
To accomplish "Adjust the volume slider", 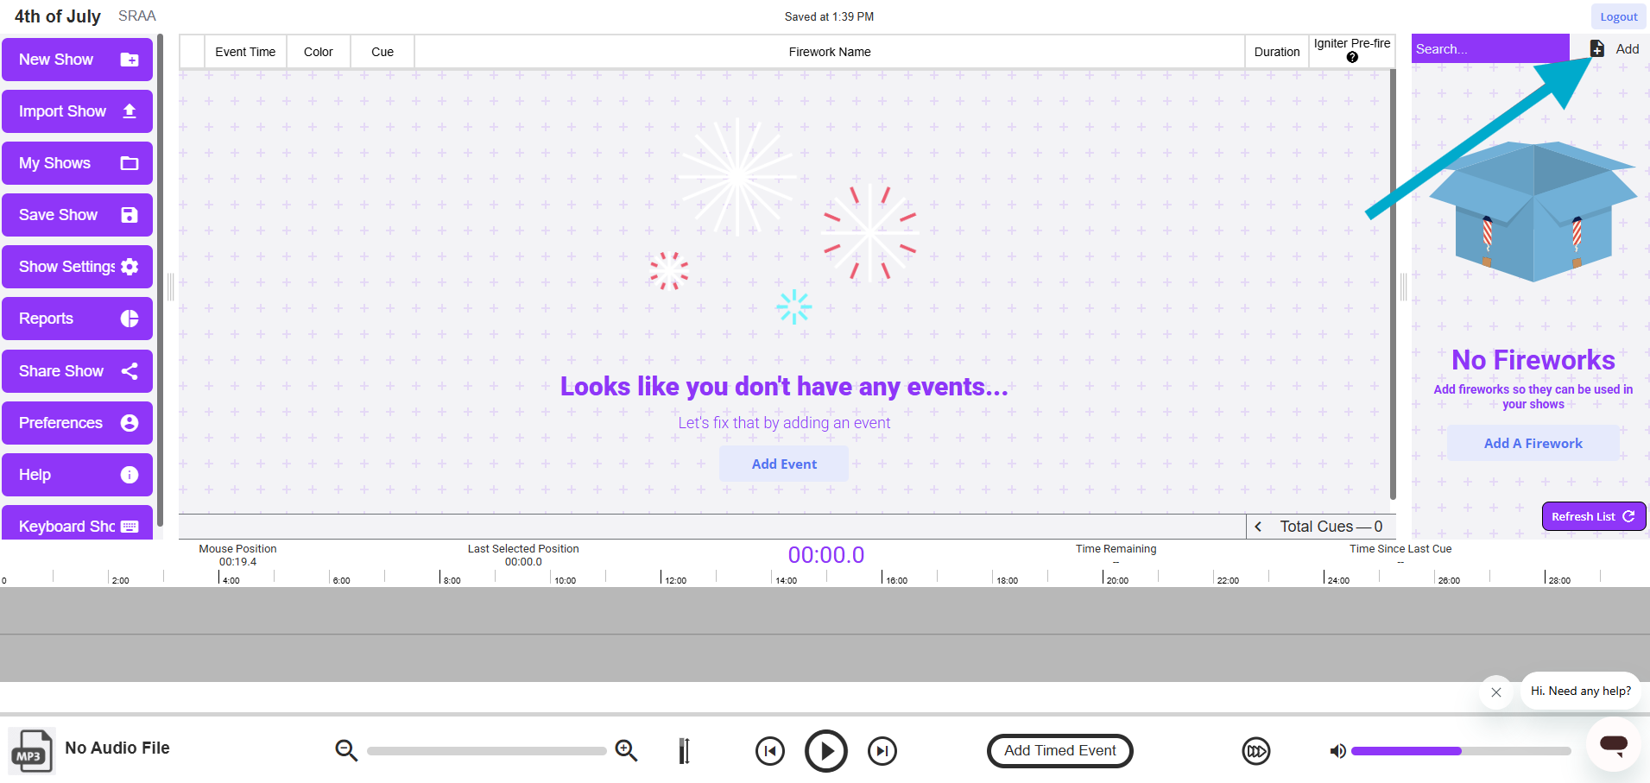I will 1459,750.
